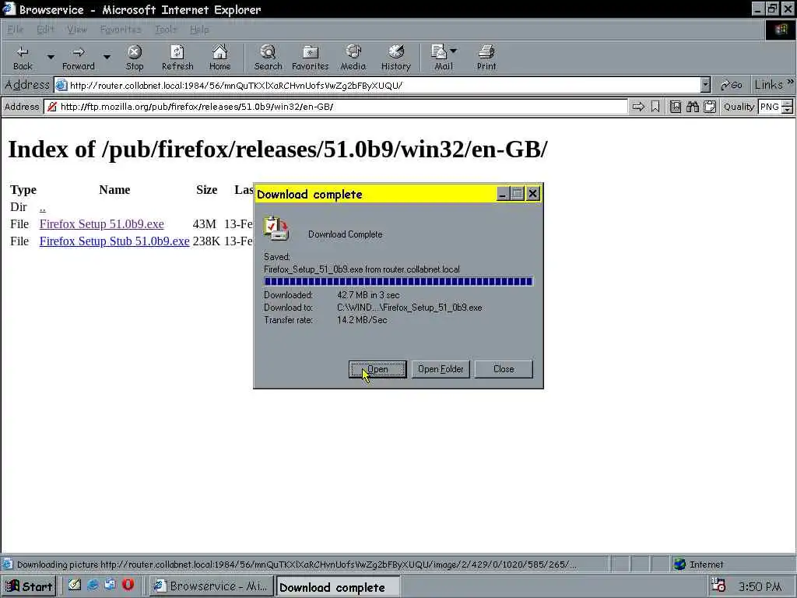
Task: Open the View menu
Action: 77,30
